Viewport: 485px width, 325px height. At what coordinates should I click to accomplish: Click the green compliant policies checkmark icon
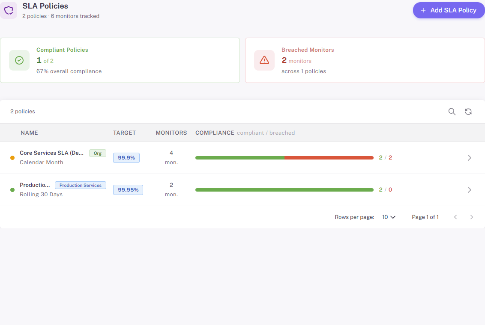19,60
